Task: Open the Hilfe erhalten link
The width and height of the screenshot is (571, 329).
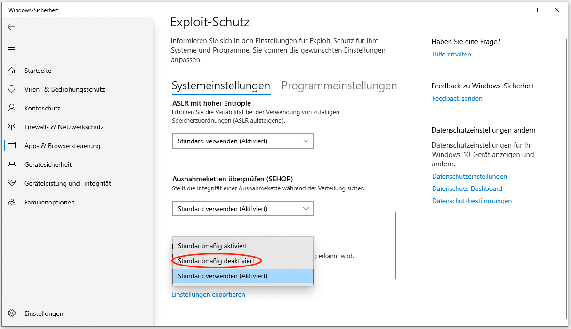Action: point(451,55)
